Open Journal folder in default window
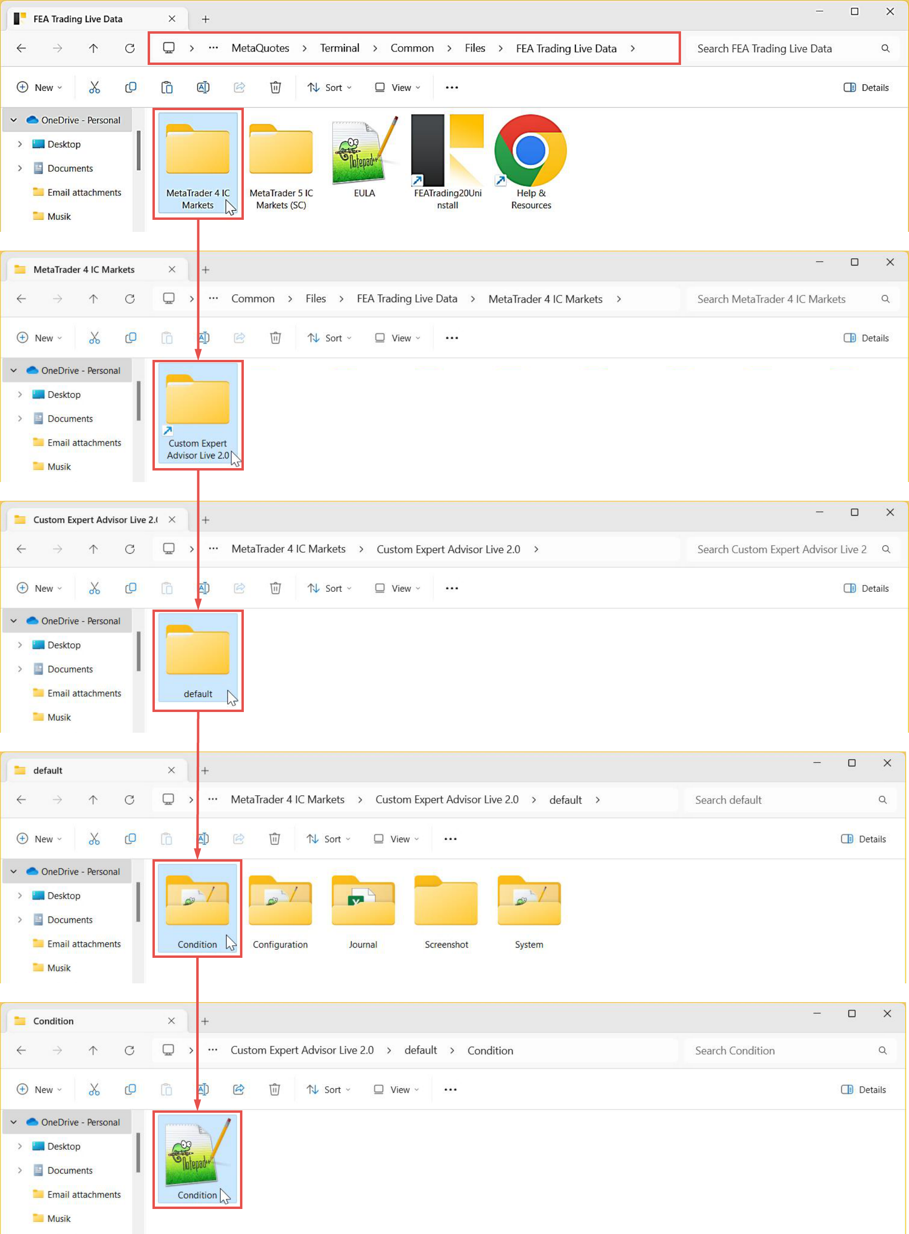Viewport: 909px width, 1234px height. [363, 913]
